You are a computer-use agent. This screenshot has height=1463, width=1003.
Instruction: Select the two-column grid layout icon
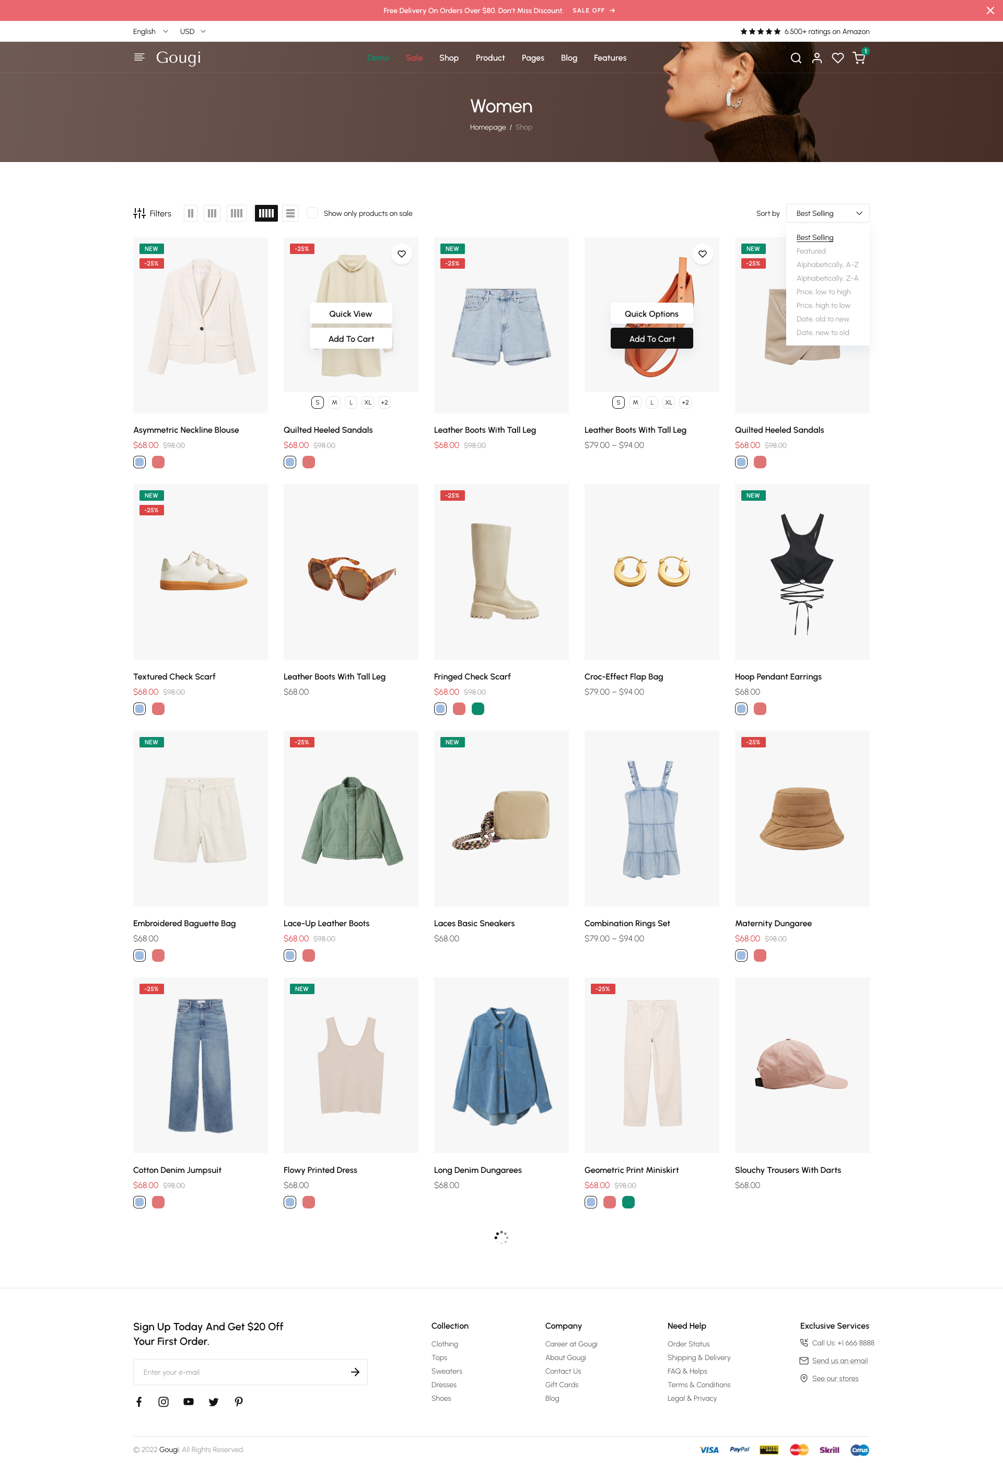[191, 213]
